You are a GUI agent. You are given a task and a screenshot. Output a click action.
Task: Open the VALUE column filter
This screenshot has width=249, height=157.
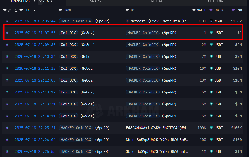194,10
